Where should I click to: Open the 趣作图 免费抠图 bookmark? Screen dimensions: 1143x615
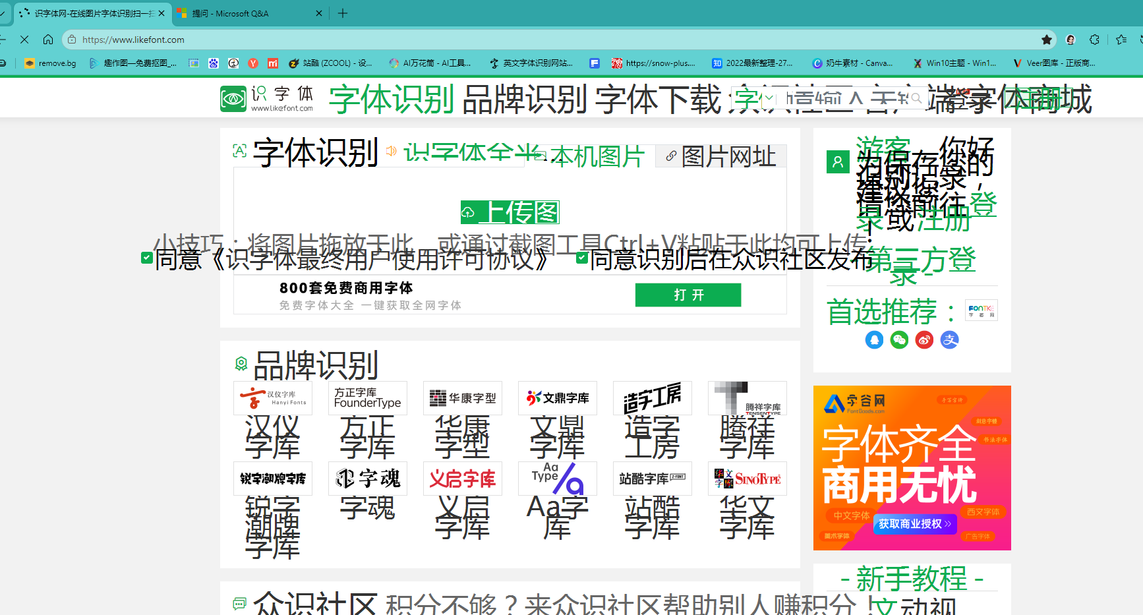tap(132, 63)
